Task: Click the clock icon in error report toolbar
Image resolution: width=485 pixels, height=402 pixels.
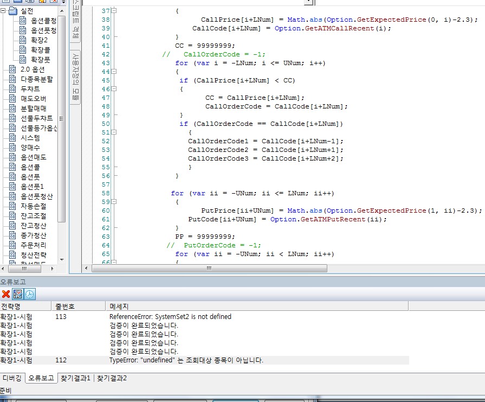Action: coord(29,294)
